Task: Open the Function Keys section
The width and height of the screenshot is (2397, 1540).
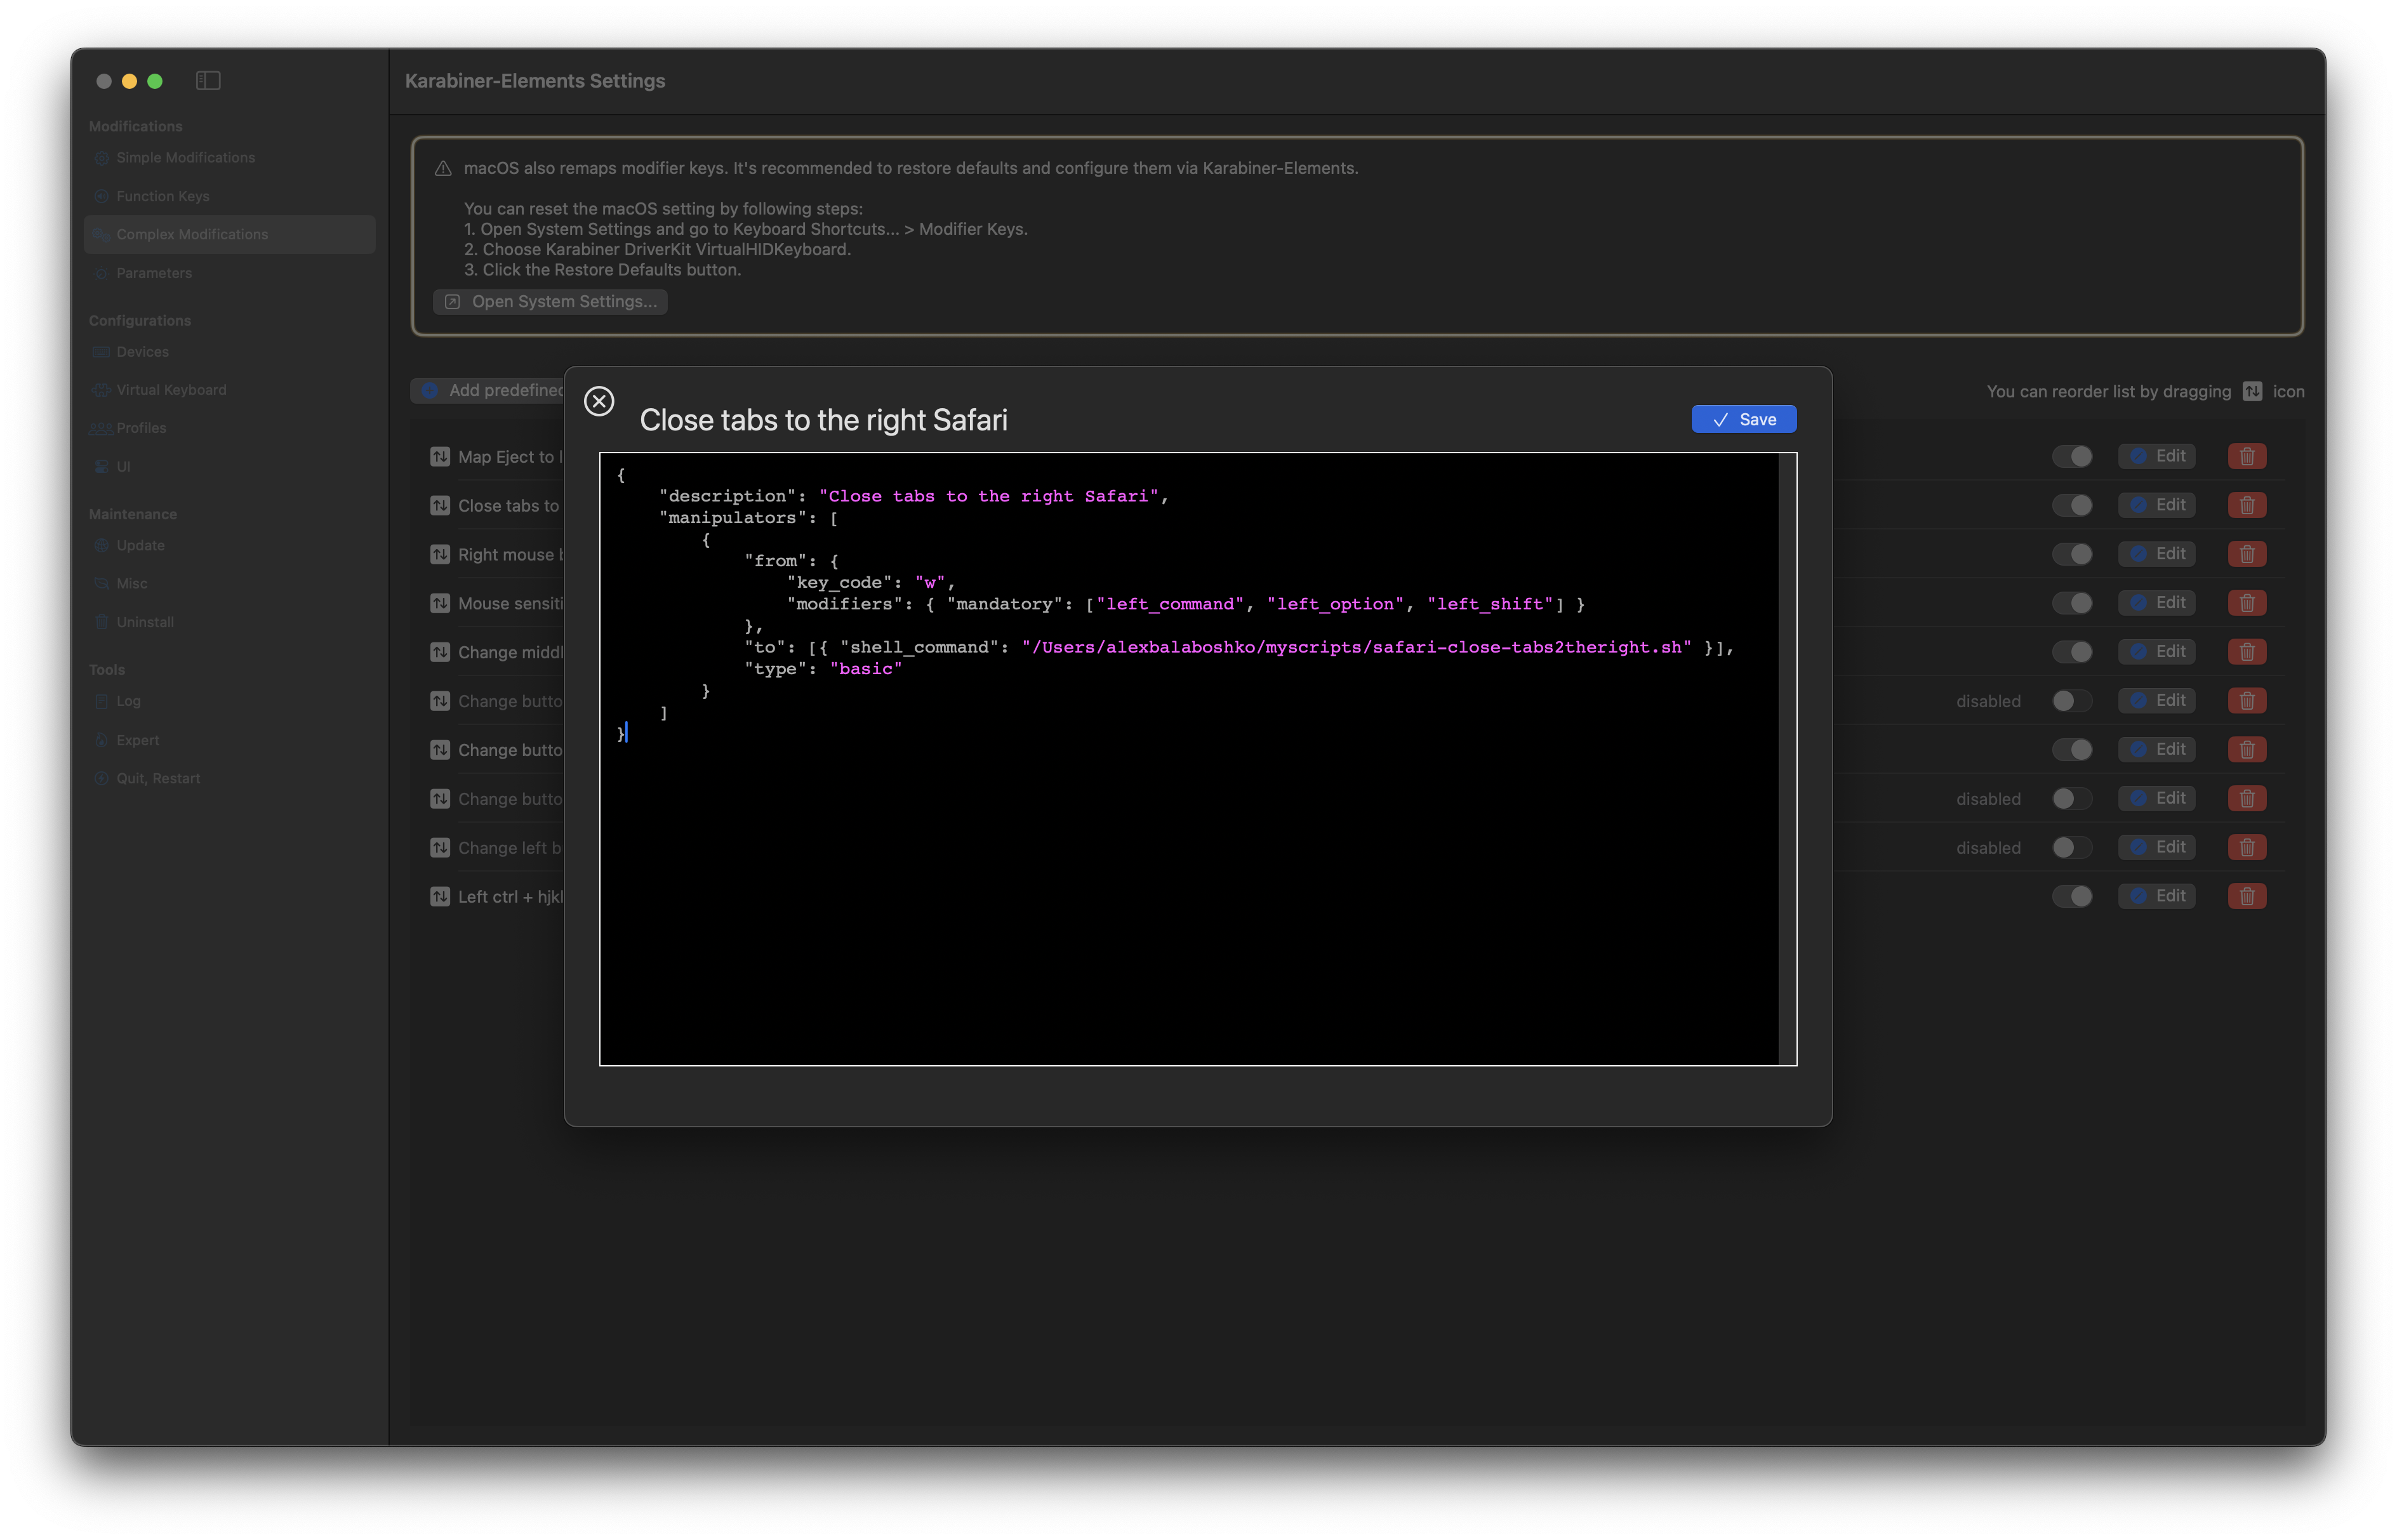Action: (162, 196)
